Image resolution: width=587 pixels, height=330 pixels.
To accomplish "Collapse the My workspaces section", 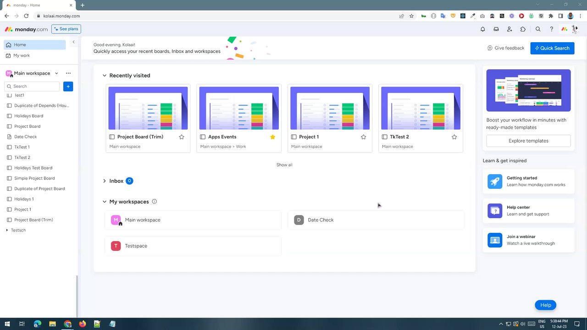I will click(105, 202).
